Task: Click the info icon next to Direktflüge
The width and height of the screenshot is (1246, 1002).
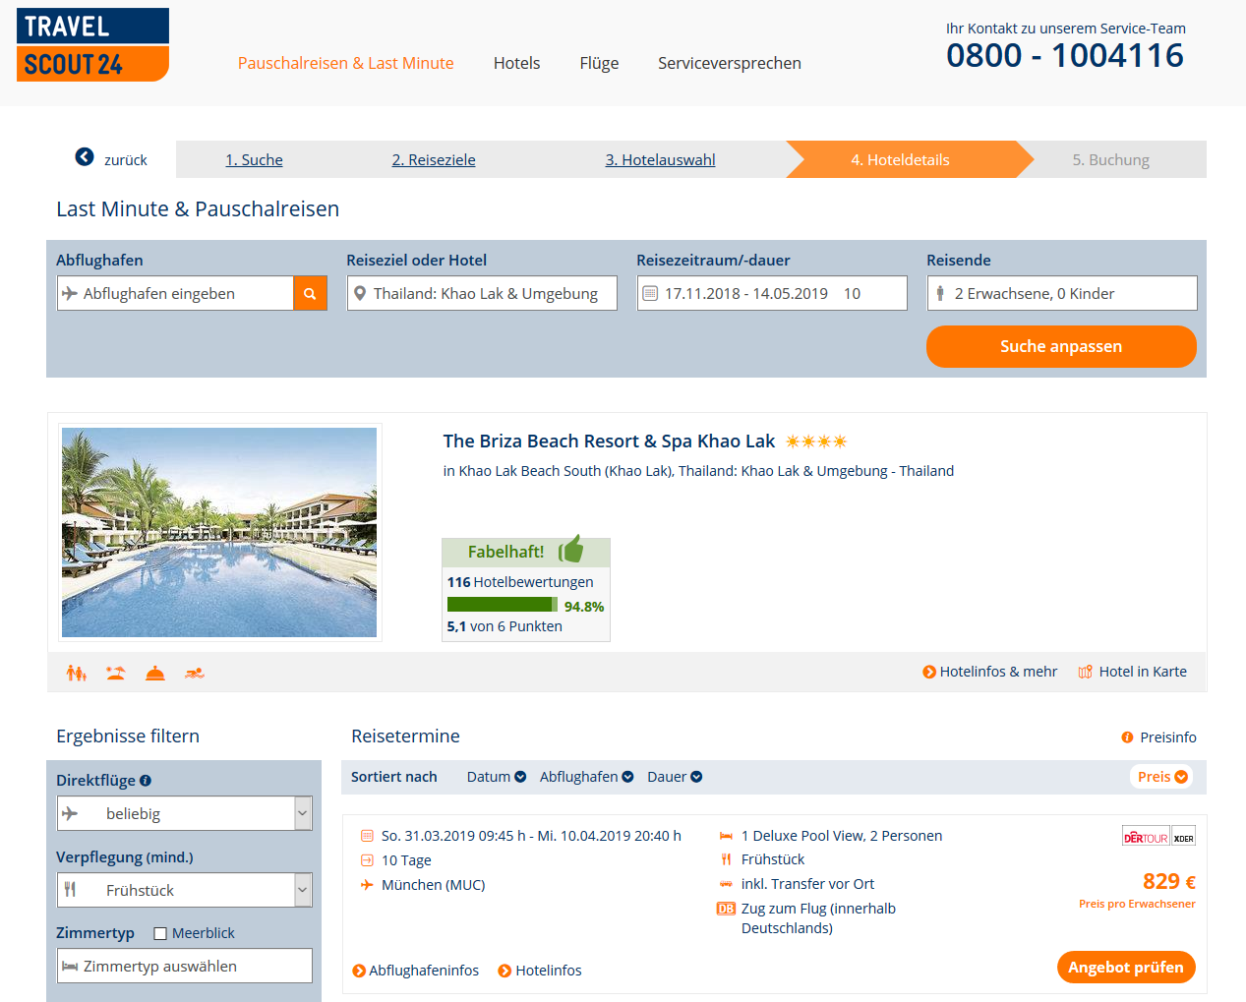Action: [x=146, y=781]
